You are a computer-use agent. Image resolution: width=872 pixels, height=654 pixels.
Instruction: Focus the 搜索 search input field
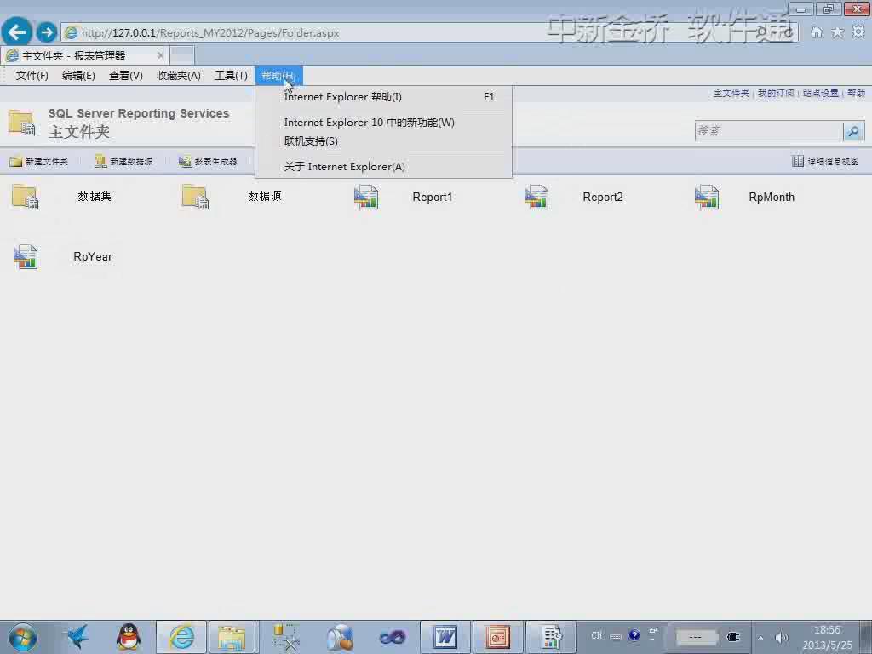769,131
